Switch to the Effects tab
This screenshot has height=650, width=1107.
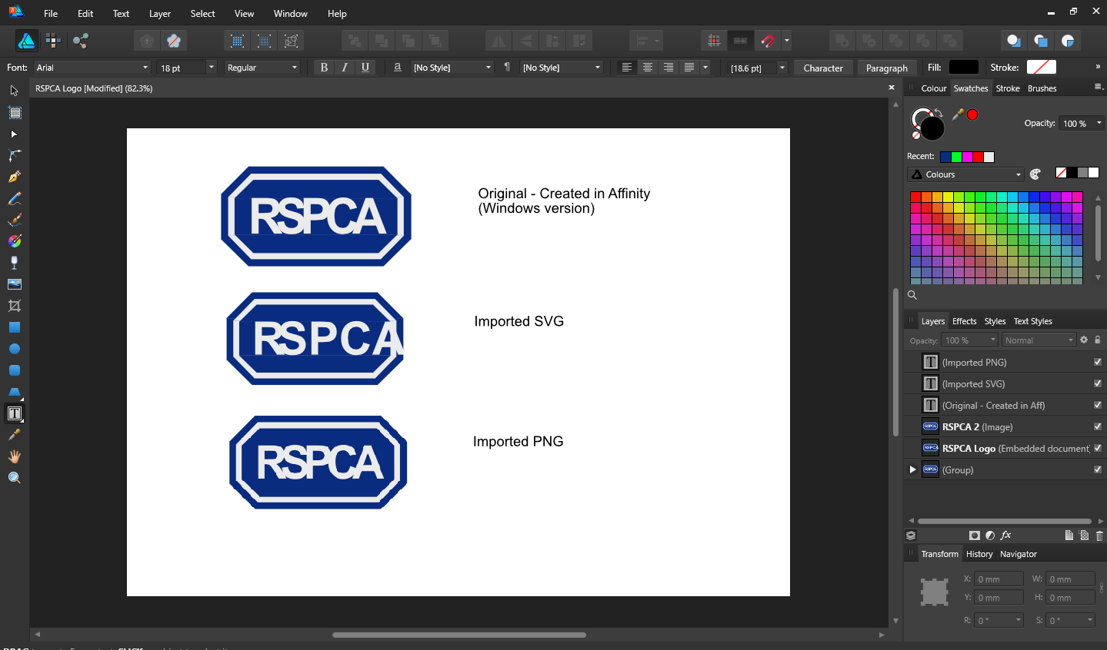(x=964, y=321)
